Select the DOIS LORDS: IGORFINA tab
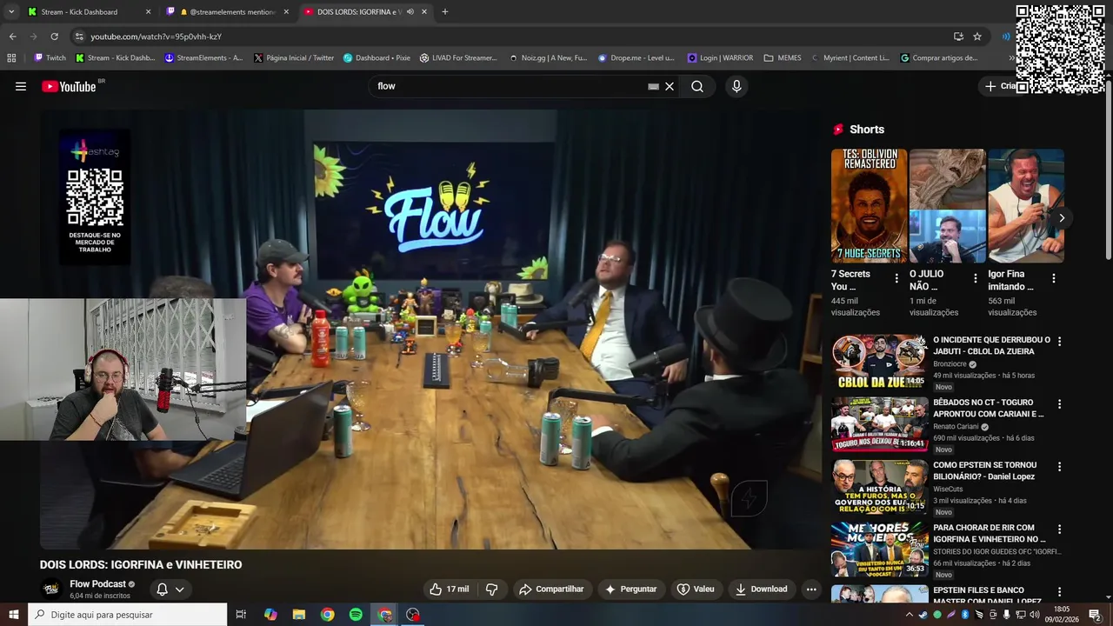This screenshot has width=1113, height=626. click(x=365, y=12)
